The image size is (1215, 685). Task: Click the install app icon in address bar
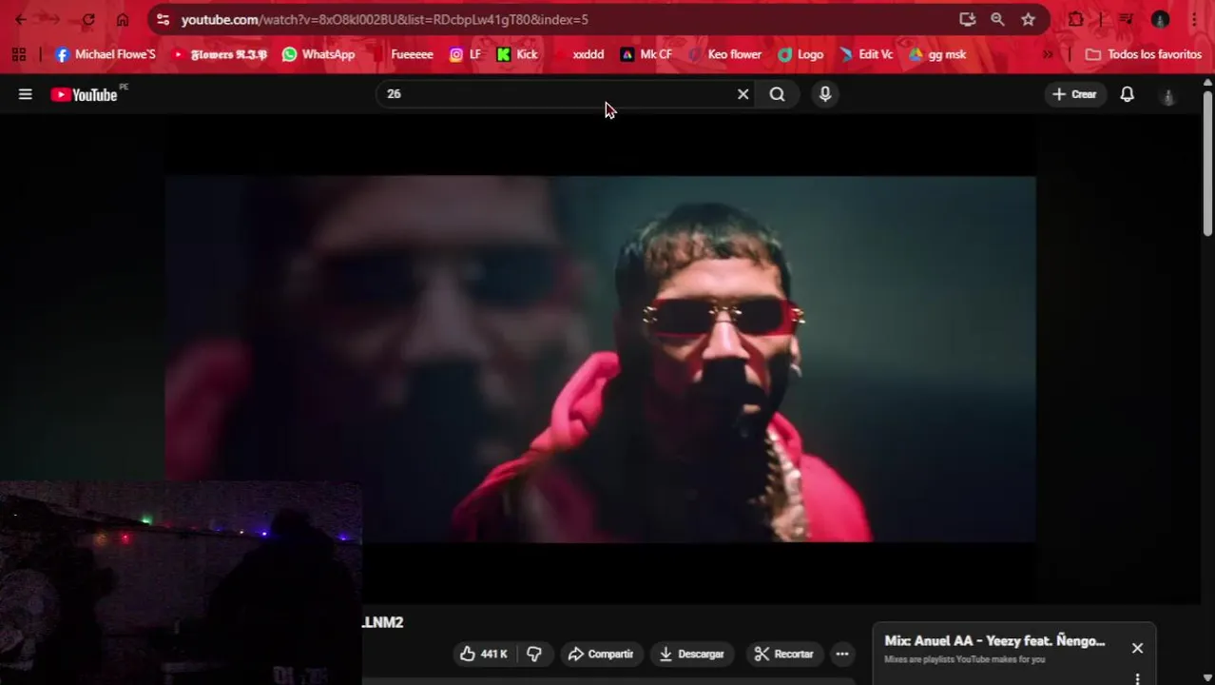(x=967, y=19)
